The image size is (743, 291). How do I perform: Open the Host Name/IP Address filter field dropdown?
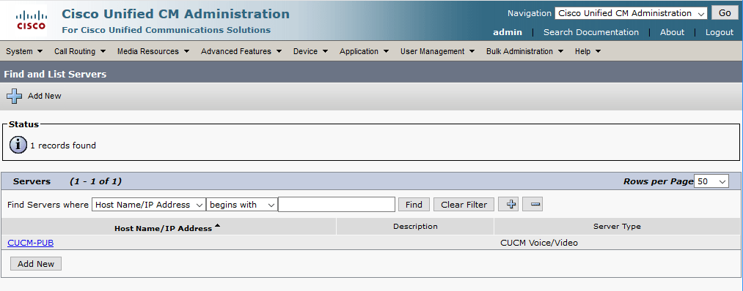click(x=149, y=205)
